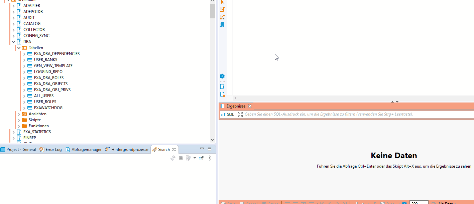Click the expand-filter panel icon next to SQL

pyautogui.click(x=240, y=114)
